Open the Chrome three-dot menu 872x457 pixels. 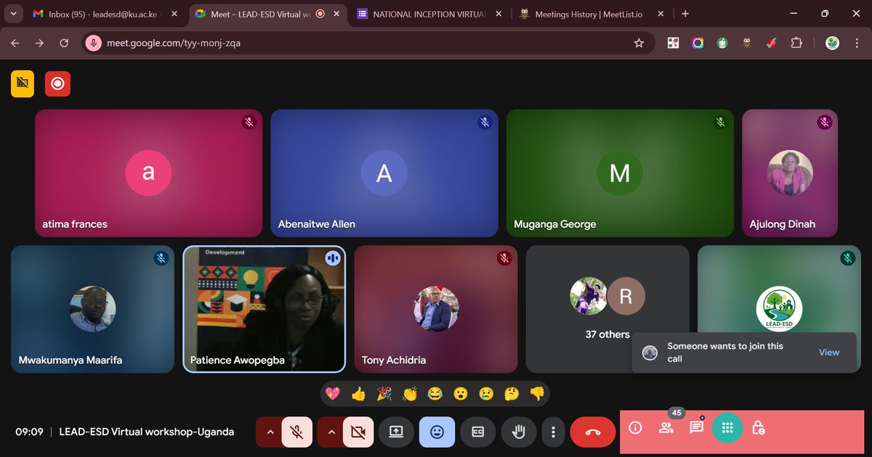[x=857, y=43]
